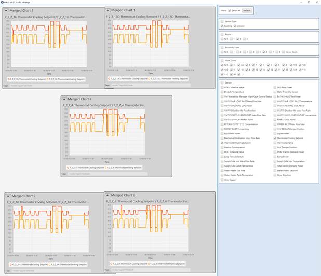Click the Merged Chart 2 title

click(x=24, y=195)
